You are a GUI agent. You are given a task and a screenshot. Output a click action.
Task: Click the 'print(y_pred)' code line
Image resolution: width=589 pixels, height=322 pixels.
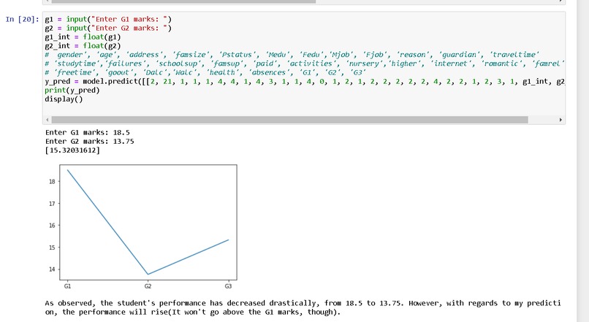point(72,91)
